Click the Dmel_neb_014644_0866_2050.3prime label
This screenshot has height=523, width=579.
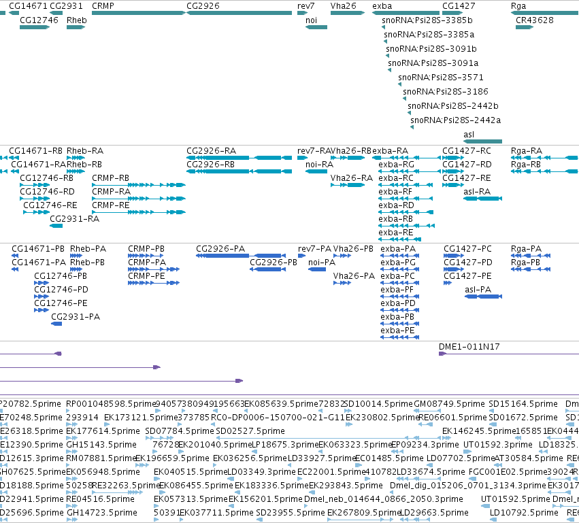coord(384,499)
